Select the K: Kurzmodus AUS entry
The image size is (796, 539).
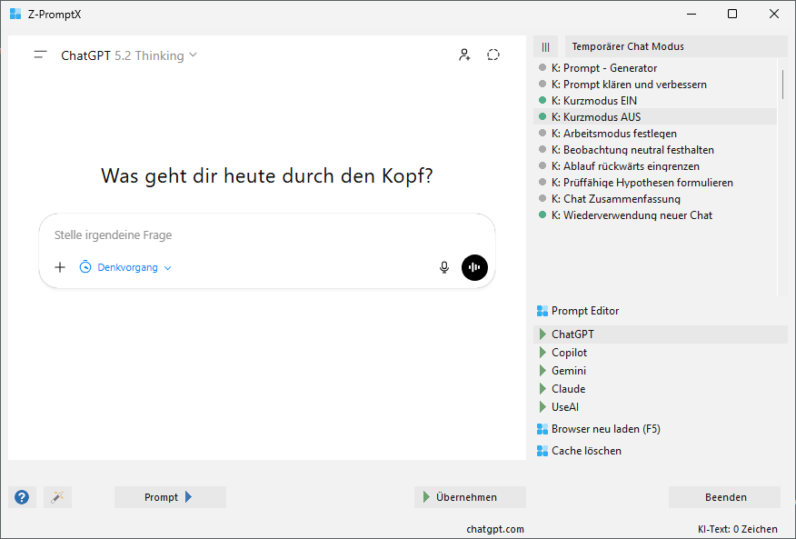pyautogui.click(x=602, y=117)
